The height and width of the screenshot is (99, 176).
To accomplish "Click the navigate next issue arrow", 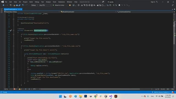I will coord(29,89).
